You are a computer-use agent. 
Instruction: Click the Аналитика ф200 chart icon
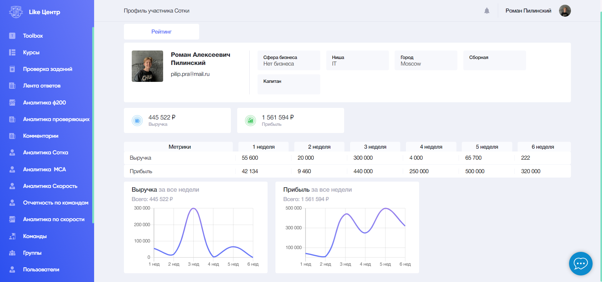12,103
